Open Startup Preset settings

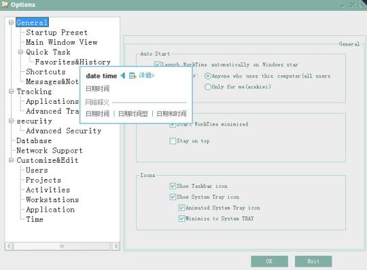tap(56, 33)
